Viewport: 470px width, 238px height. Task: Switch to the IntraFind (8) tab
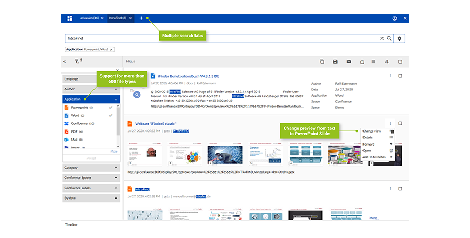click(x=118, y=18)
